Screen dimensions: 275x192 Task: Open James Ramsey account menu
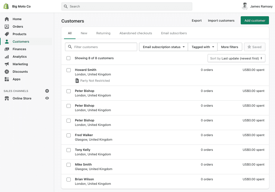257,6
